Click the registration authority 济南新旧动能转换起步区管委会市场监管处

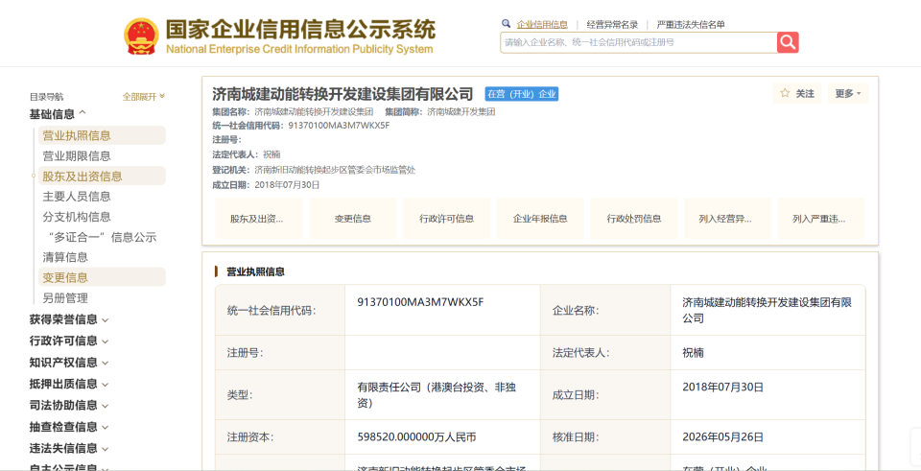click(x=335, y=170)
